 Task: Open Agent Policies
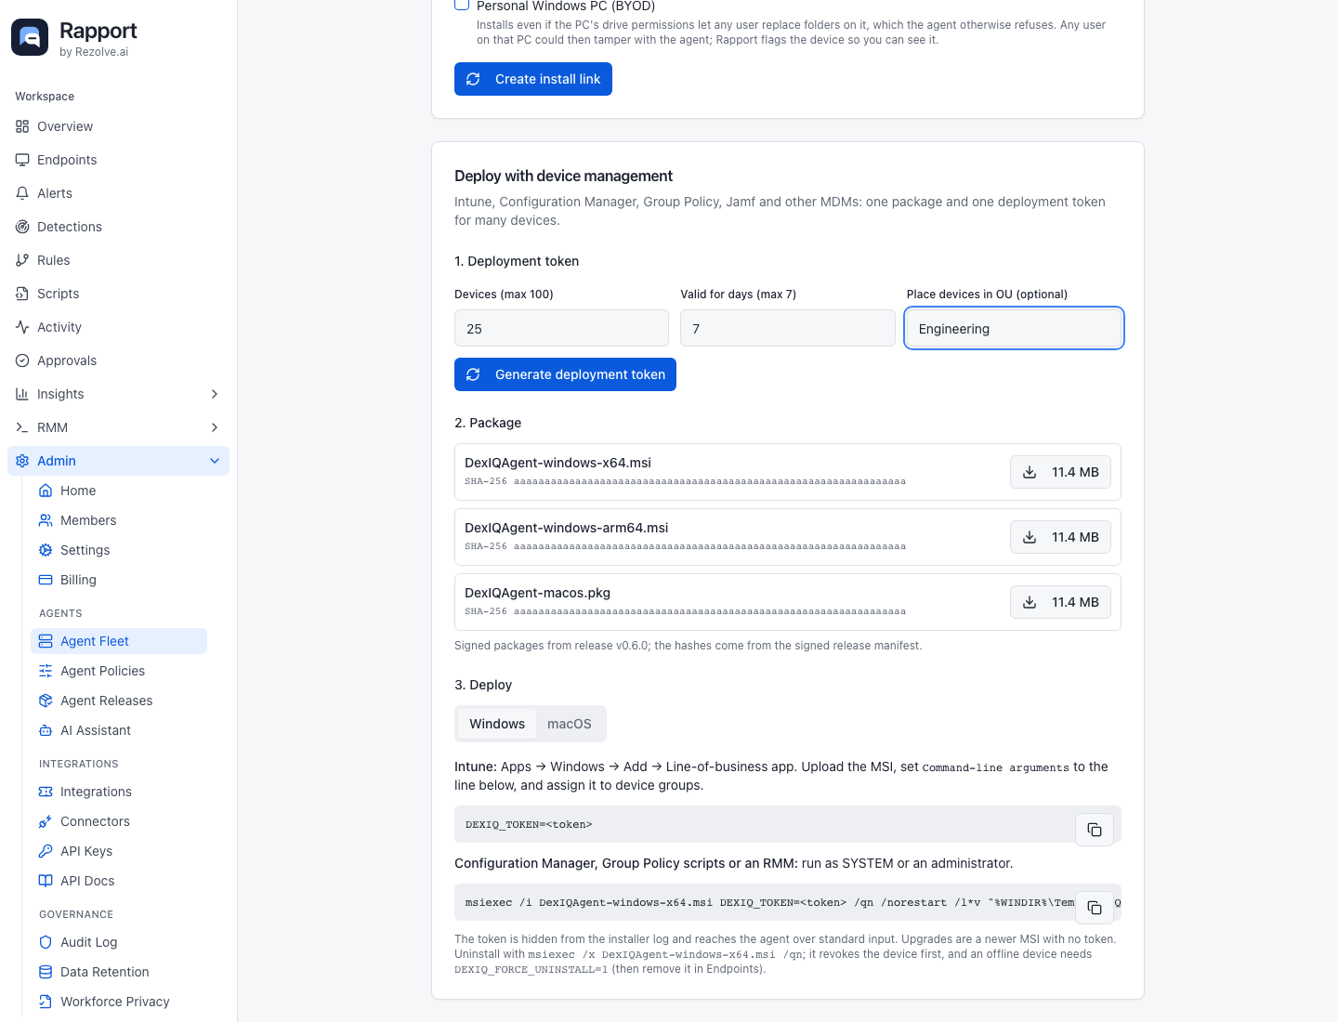click(x=119, y=671)
